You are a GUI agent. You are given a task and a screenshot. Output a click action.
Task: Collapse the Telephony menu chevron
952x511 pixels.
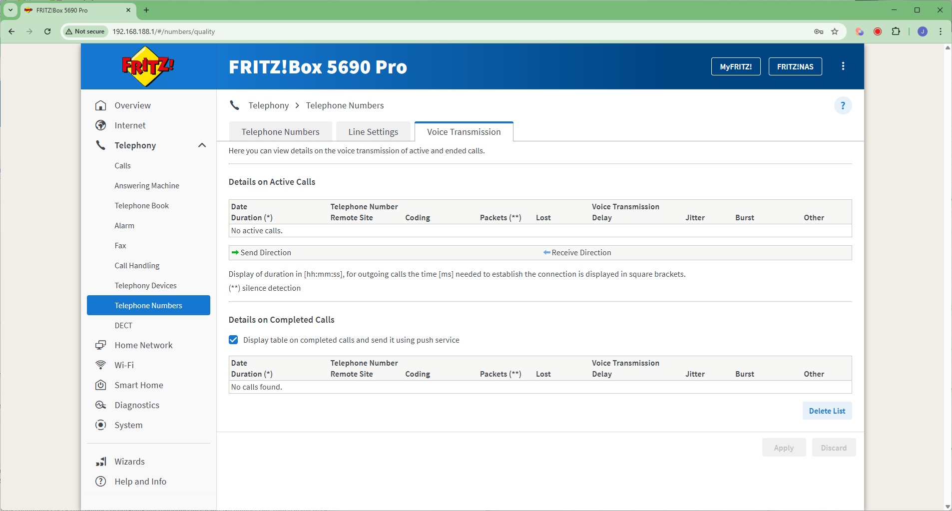pyautogui.click(x=202, y=145)
